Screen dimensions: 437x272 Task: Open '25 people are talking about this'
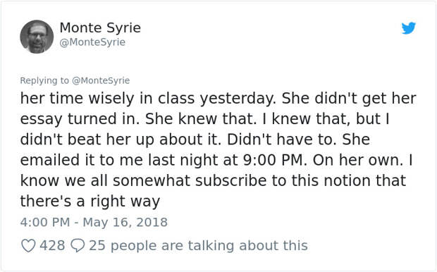(199, 245)
